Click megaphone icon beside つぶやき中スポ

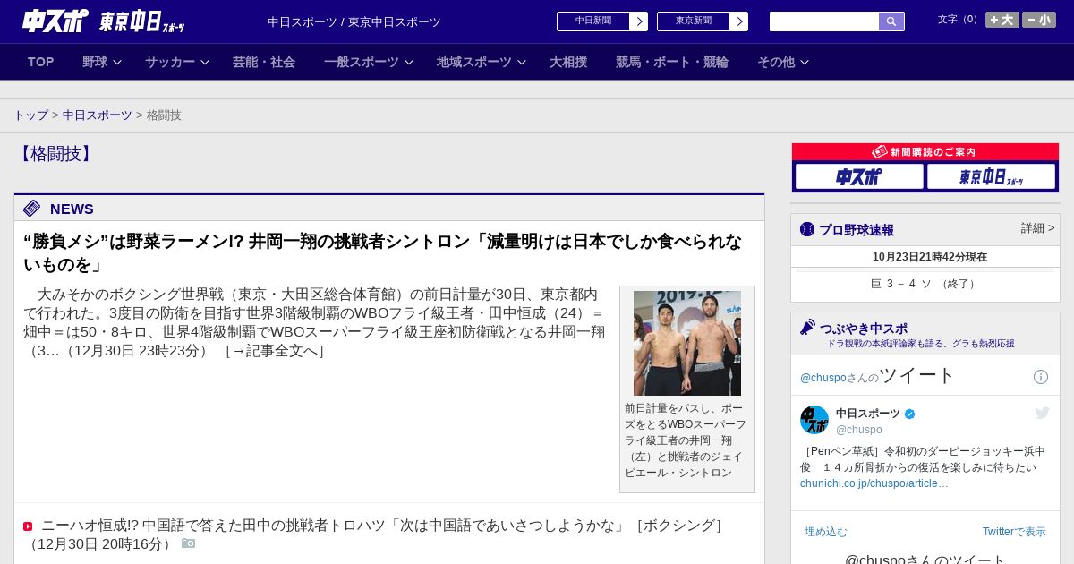click(x=808, y=327)
